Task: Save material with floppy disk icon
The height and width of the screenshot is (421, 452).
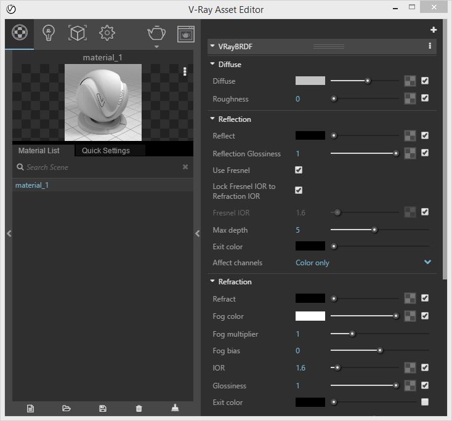Action: [103, 408]
